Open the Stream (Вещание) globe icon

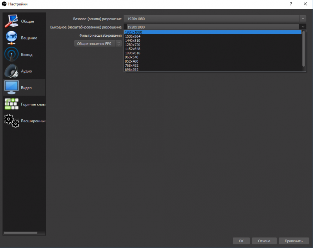[x=11, y=38]
